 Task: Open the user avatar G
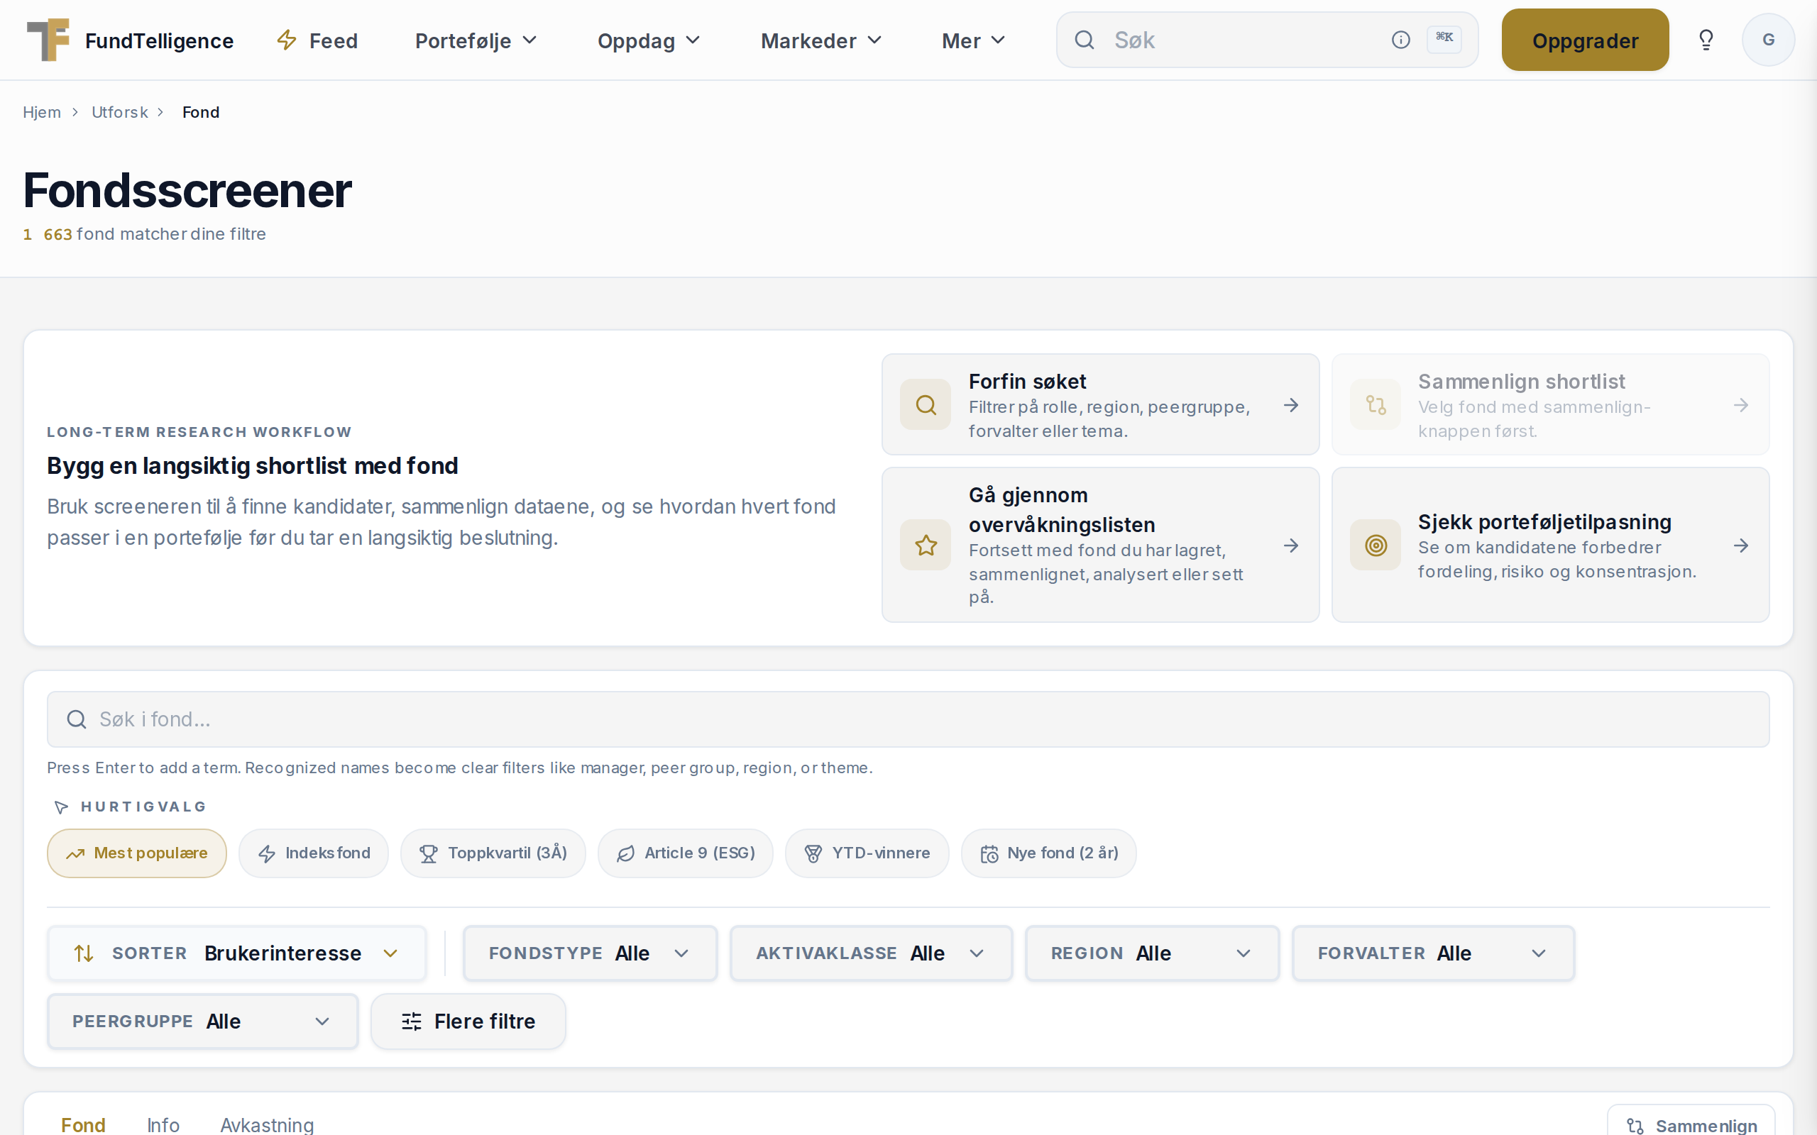click(x=1768, y=40)
